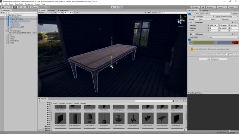Select the LOD 1 bar segment

(x=223, y=42)
